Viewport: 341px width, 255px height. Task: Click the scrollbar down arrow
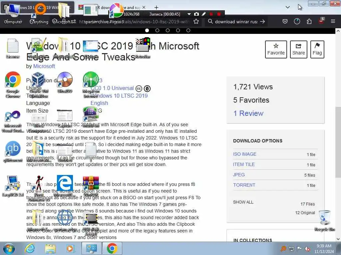338,239
